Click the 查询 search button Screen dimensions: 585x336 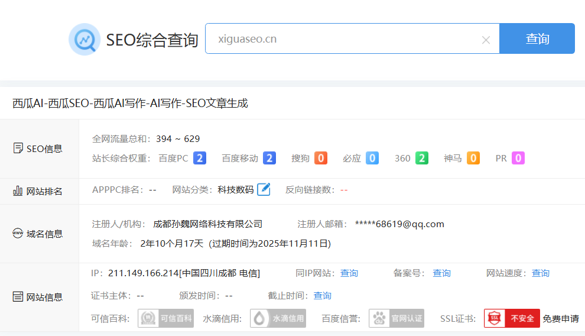(x=537, y=38)
